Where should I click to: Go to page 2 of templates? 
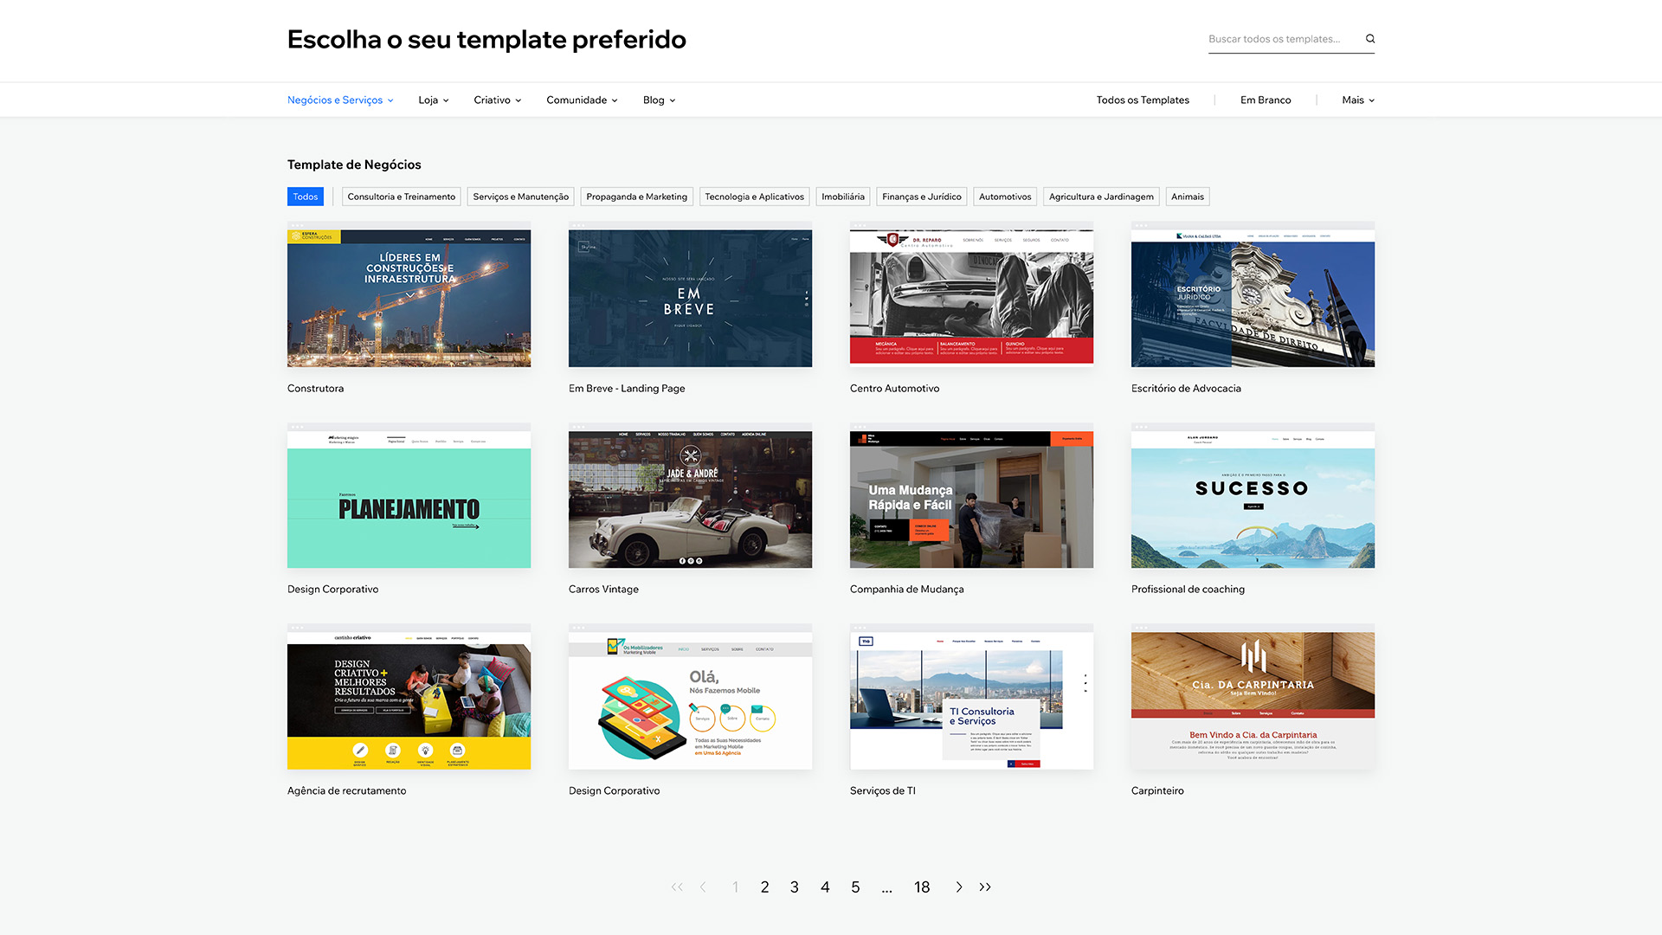tap(764, 887)
